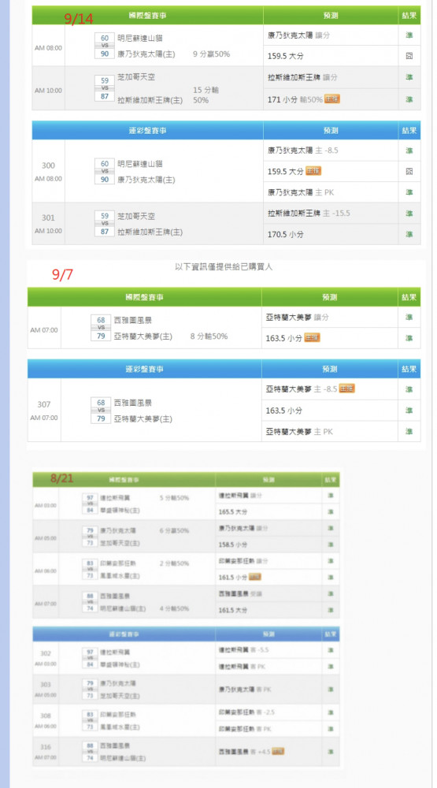Screen dimensions: 437x788
Task: Select the 亞特蘭大美夢 主 PK prediction
Action: pyautogui.click(x=299, y=431)
